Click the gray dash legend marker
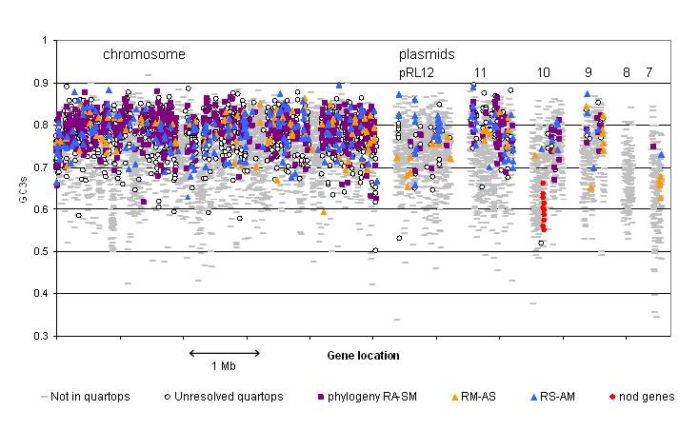 (44, 397)
